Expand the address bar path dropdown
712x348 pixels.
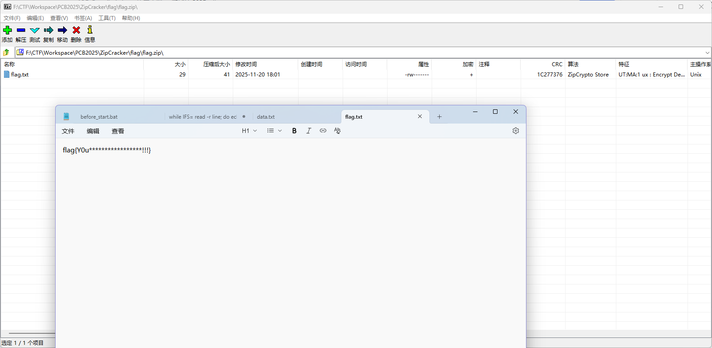point(707,52)
